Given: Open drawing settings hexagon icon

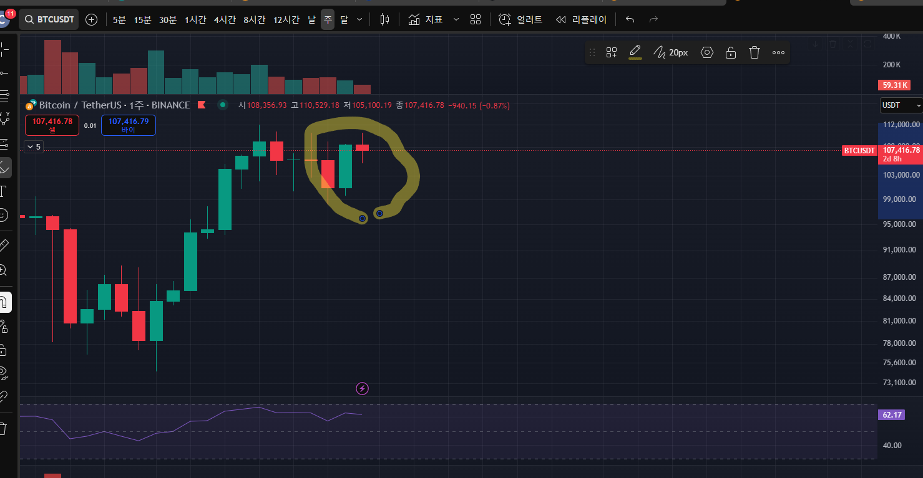Looking at the screenshot, I should click(x=707, y=52).
